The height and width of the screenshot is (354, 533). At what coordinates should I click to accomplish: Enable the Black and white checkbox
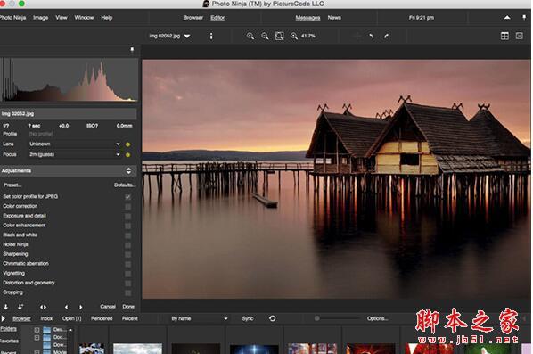(127, 235)
